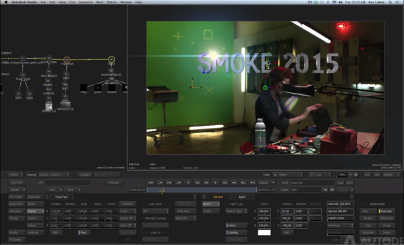Open the No Decay dropdown
This screenshot has height=245, width=404.
pos(340,225)
